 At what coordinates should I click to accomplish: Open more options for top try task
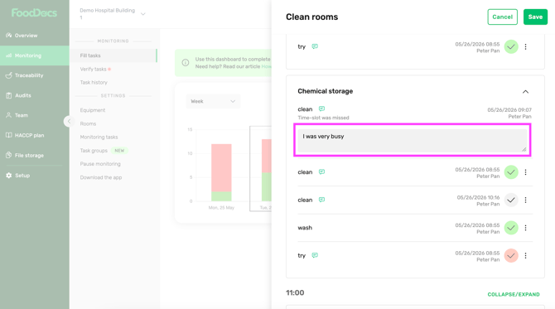click(x=526, y=46)
